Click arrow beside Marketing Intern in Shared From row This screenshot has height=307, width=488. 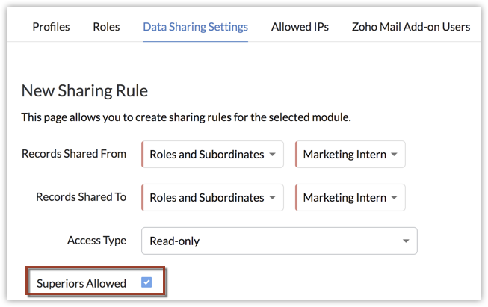[393, 155]
